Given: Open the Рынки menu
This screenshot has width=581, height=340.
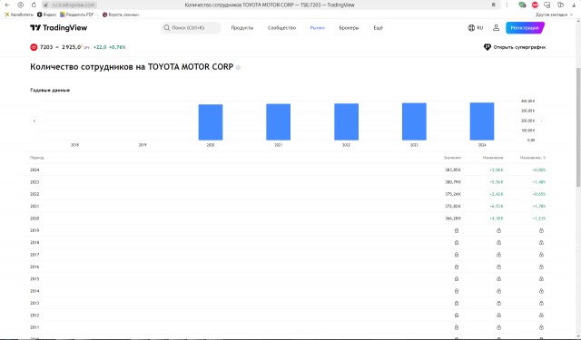Looking at the screenshot, I should click(317, 28).
